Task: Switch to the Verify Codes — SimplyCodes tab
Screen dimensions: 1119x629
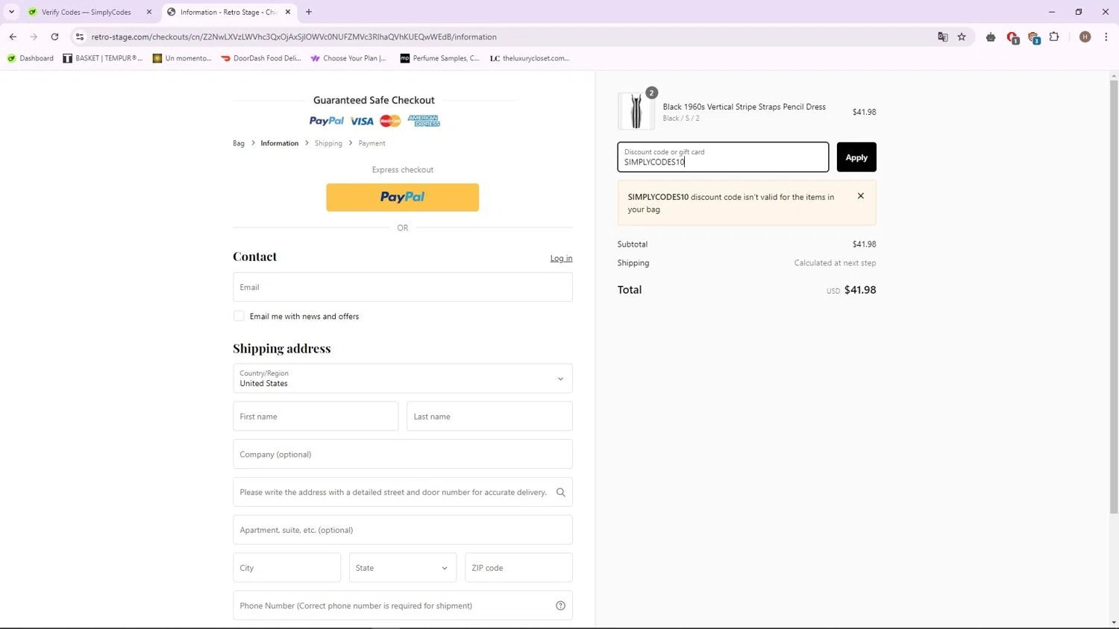Action: (x=86, y=12)
